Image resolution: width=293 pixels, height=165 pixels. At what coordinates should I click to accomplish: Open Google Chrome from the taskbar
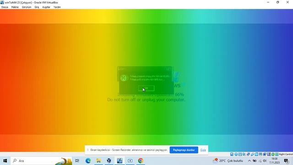tap(141, 161)
